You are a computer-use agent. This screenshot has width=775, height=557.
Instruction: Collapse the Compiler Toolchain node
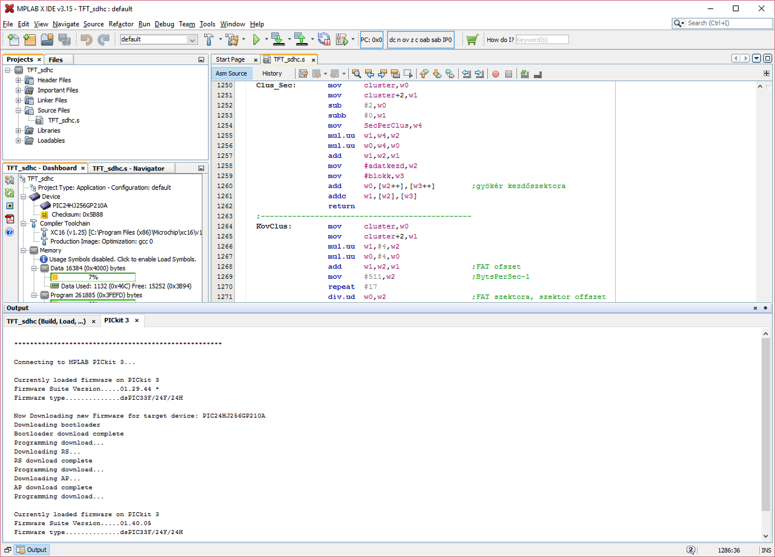coord(24,223)
